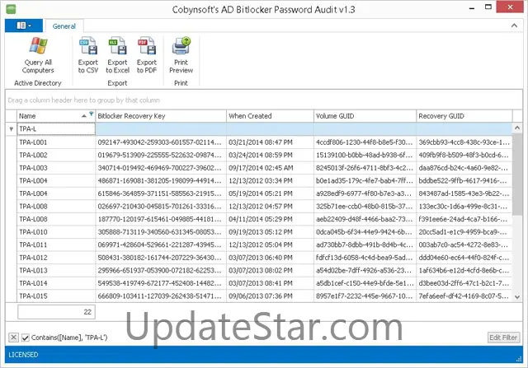
Task: Sort by Volume GUID column header
Action: pos(365,116)
